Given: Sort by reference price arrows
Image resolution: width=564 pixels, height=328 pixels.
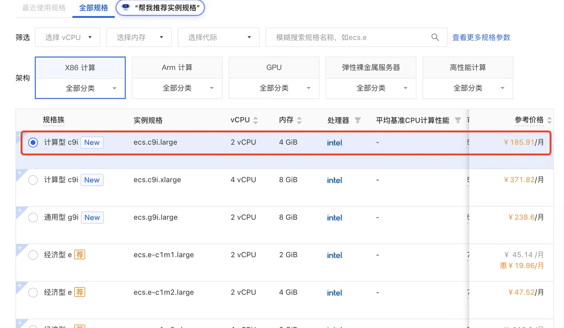Looking at the screenshot, I should (x=549, y=120).
